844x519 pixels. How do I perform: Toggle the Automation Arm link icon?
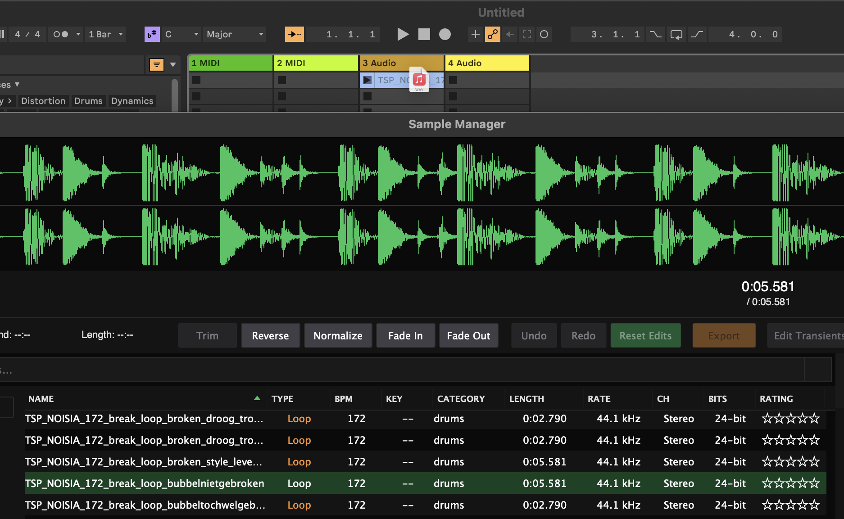[492, 34]
